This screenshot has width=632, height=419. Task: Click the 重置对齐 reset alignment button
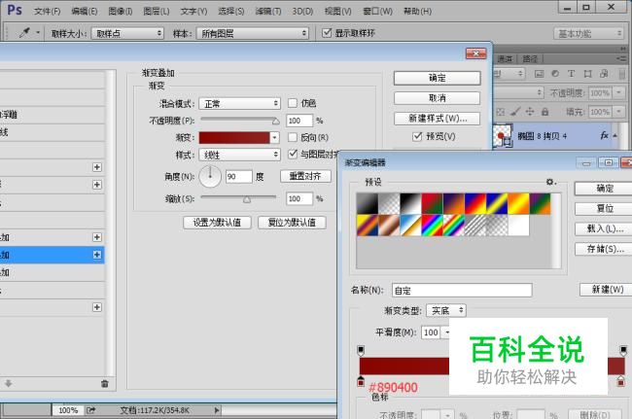(305, 176)
